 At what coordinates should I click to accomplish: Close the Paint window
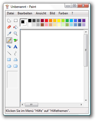coord(83,6)
